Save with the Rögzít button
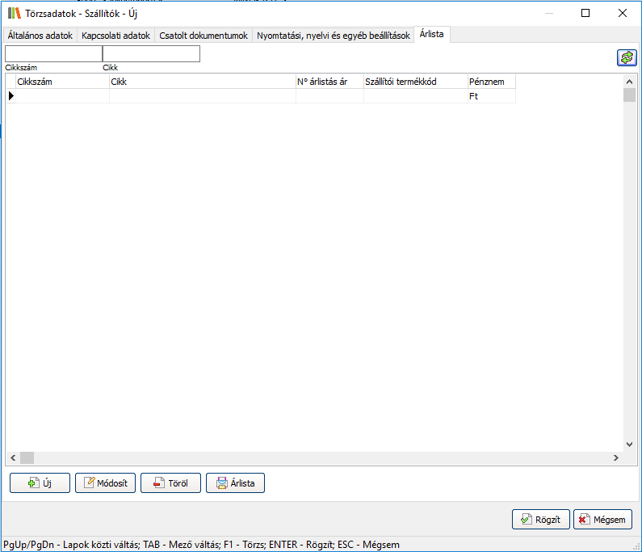The width and height of the screenshot is (642, 552). 541,520
